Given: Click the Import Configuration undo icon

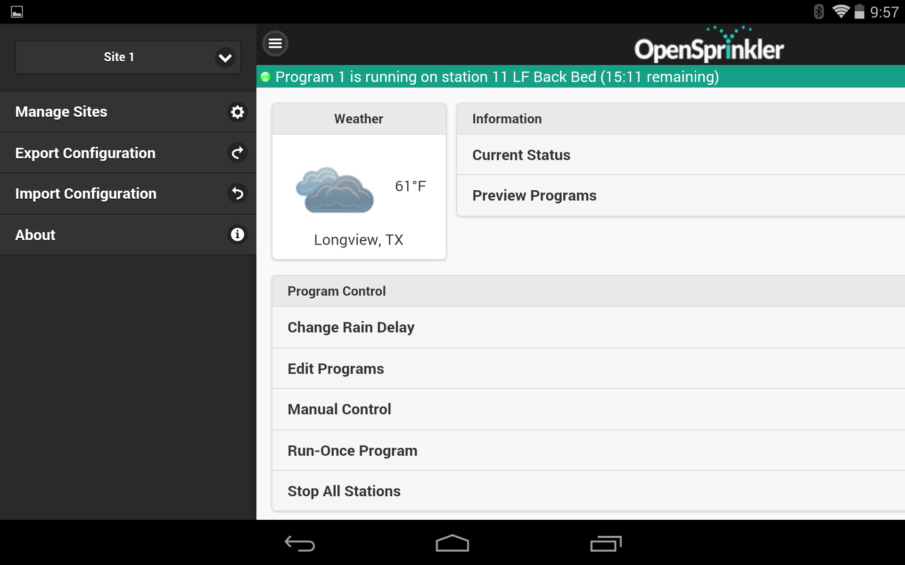Looking at the screenshot, I should (238, 193).
